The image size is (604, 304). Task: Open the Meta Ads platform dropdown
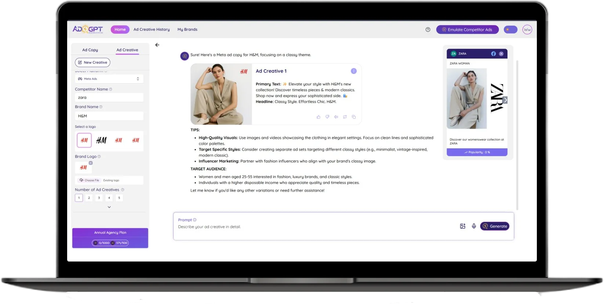pyautogui.click(x=109, y=79)
